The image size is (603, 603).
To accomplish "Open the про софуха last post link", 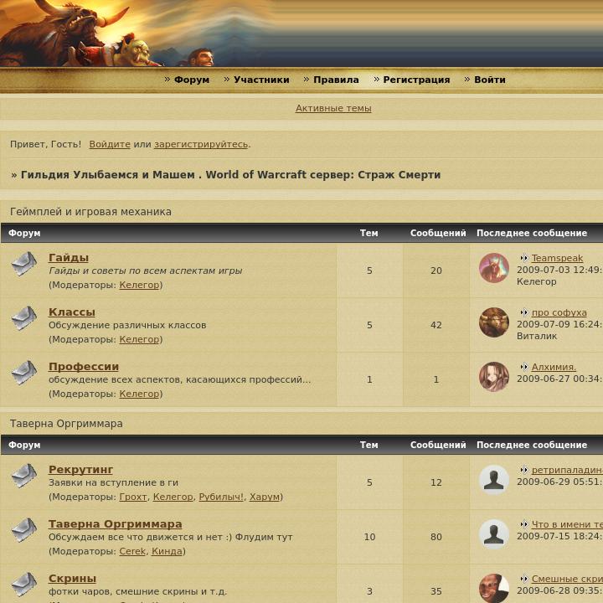I will [x=559, y=312].
